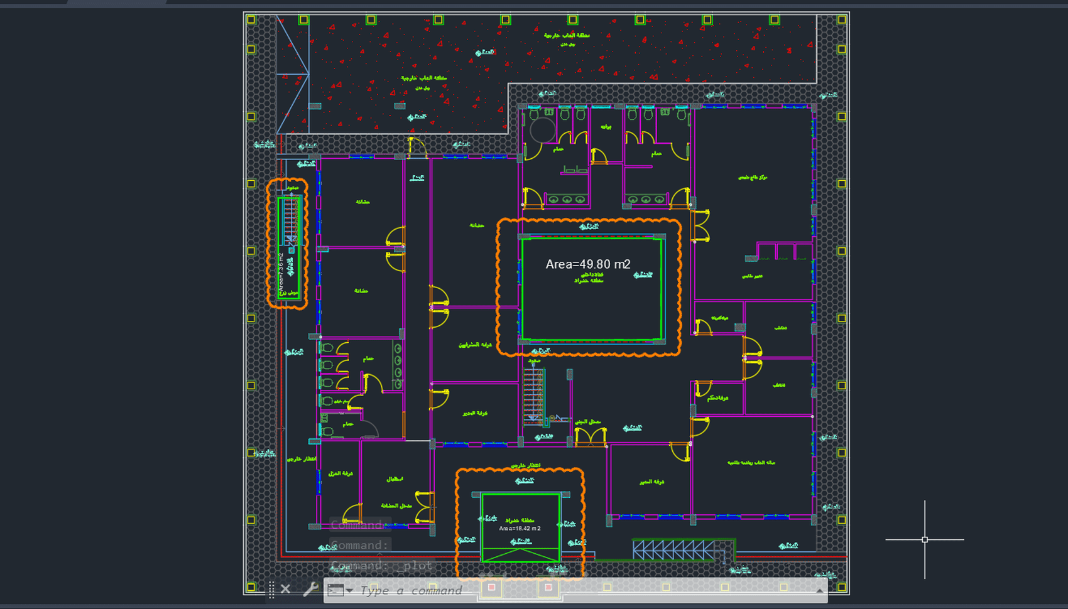Select the Area=49.80 m2 text
Image resolution: width=1068 pixels, height=609 pixels.
click(588, 264)
